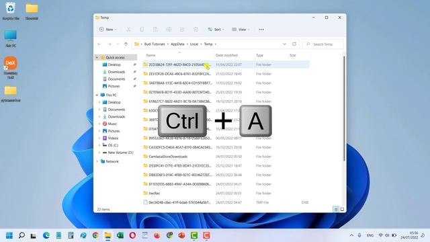The width and height of the screenshot is (430, 242).
Task: Sort by Date modified column header
Action: 227,55
